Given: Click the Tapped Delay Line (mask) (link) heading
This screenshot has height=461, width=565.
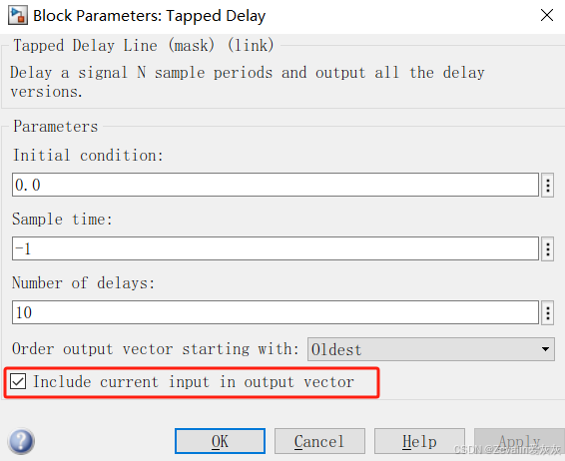Looking at the screenshot, I should (144, 46).
